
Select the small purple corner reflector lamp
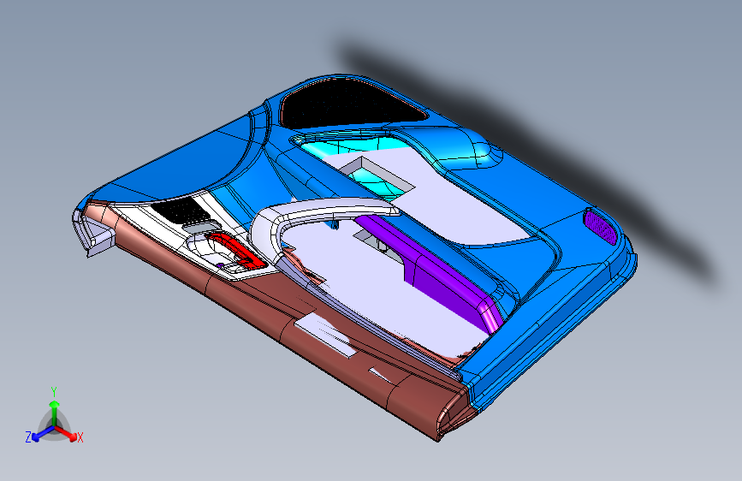pyautogui.click(x=600, y=226)
